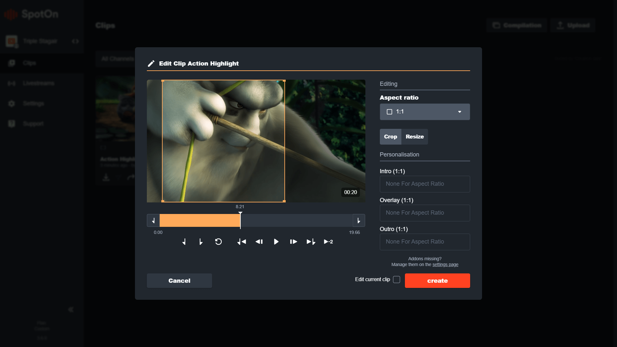Viewport: 617px width, 347px height.
Task: Click the Create button
Action: [x=437, y=280]
